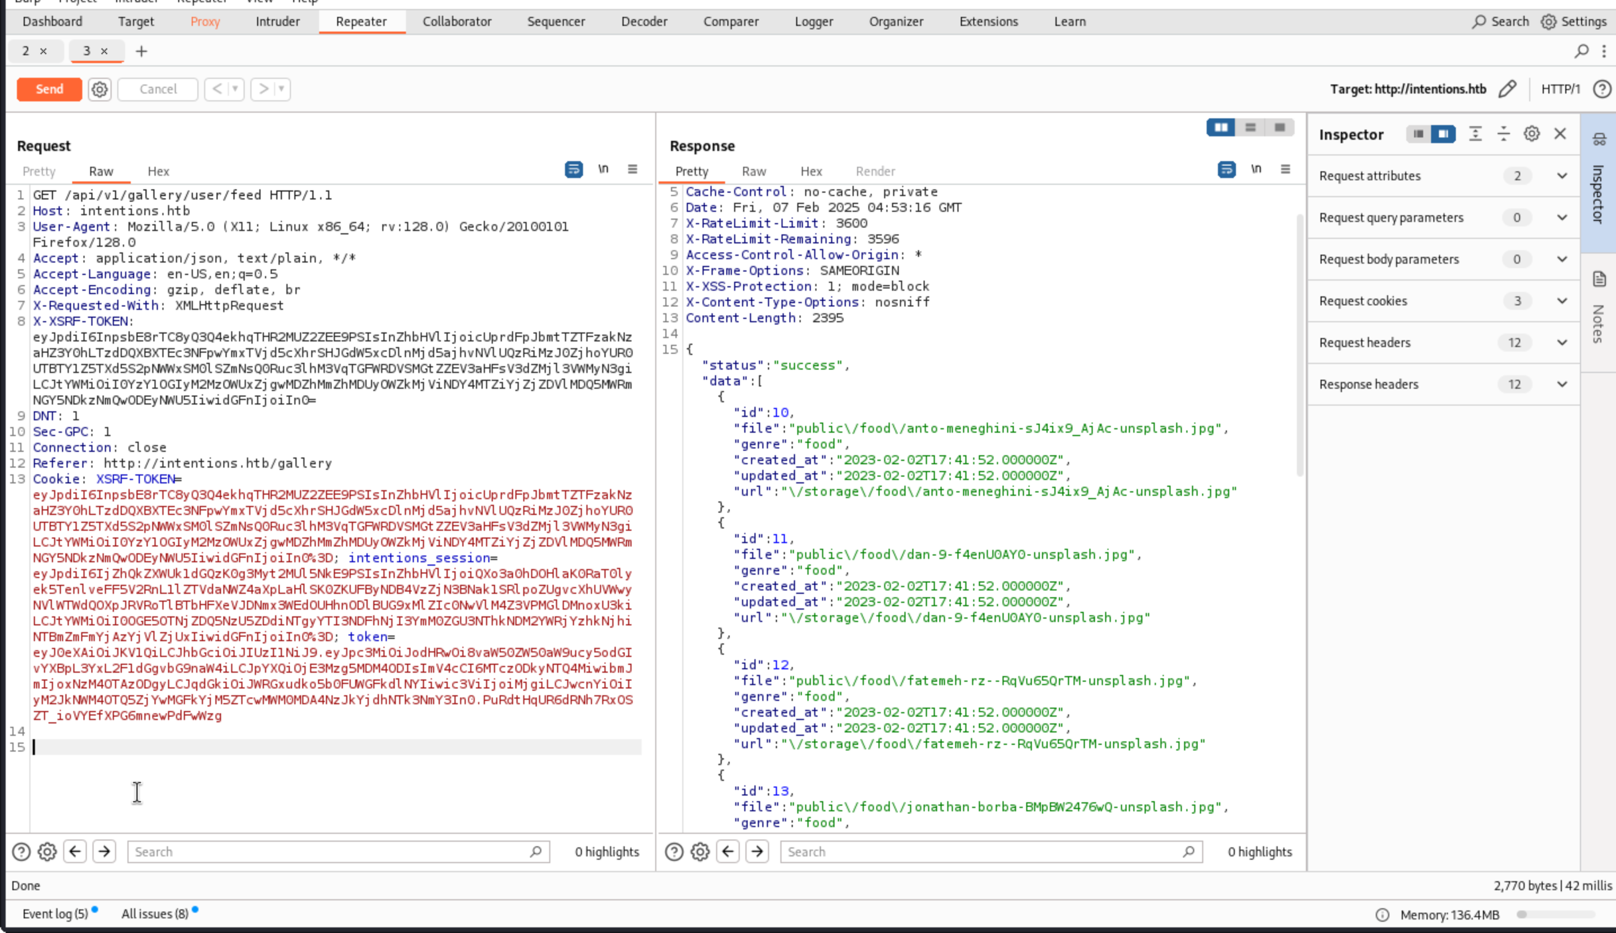Expand the Response headers section
Screen dimensions: 1616x933
pyautogui.click(x=1562, y=384)
